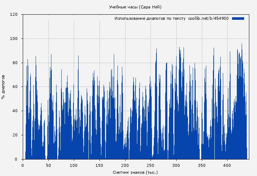Select the 300 tick label on the X axis
Viewport: 257px width, 176px height.
click(x=176, y=165)
